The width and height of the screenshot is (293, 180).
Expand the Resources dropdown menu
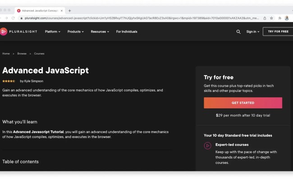click(100, 31)
